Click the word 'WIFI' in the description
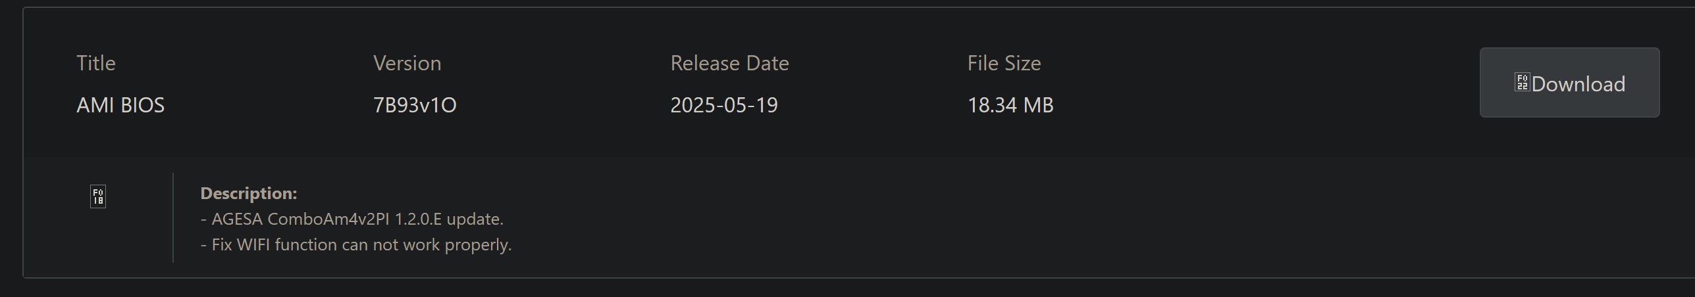This screenshot has height=297, width=1695. point(253,244)
